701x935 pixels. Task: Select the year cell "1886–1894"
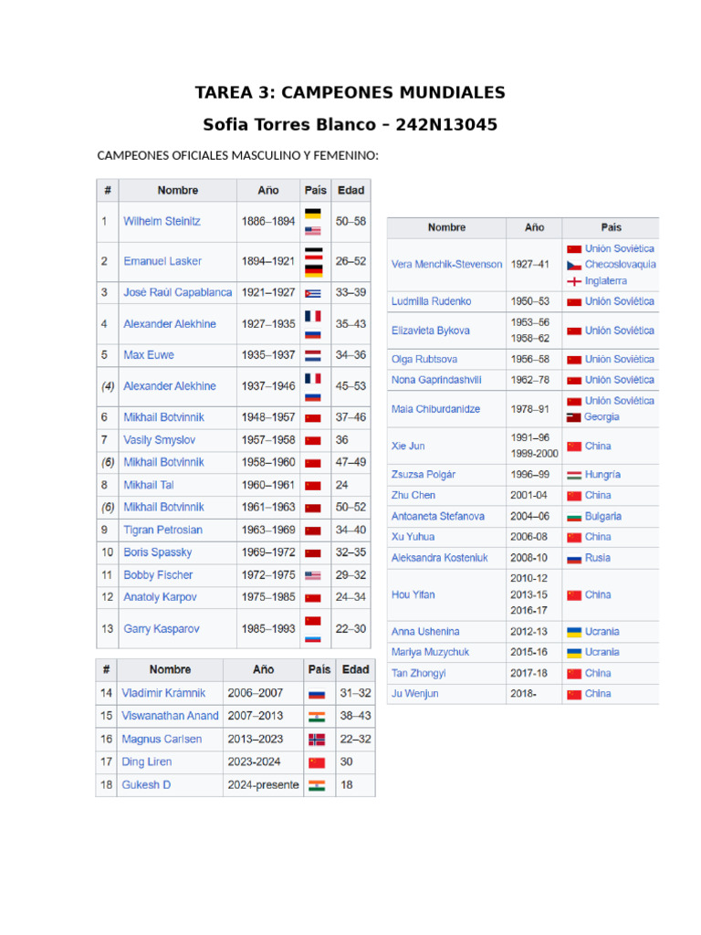point(268,221)
